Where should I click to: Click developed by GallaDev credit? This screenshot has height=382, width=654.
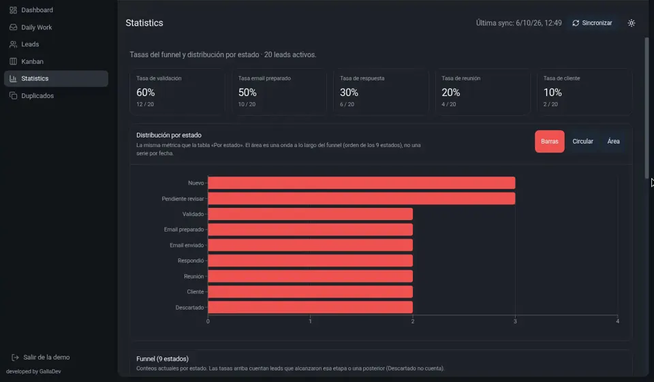click(x=33, y=371)
